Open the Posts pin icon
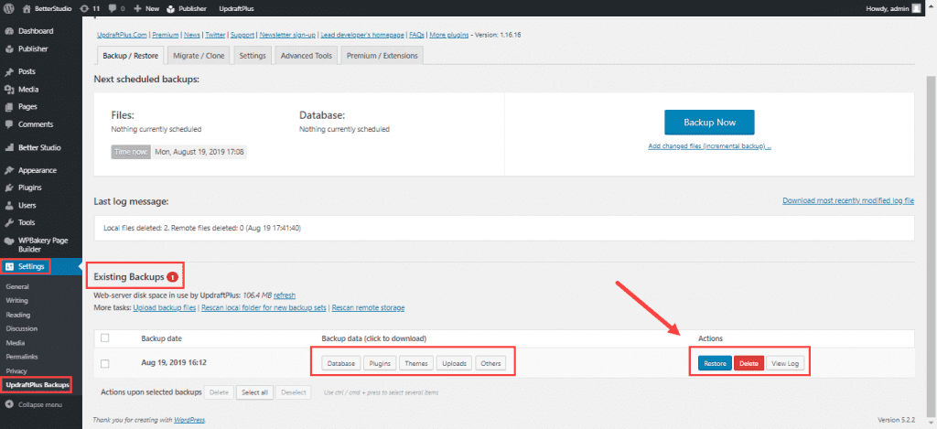 [9, 71]
